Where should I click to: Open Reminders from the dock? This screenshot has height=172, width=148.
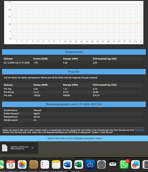click(x=45, y=164)
